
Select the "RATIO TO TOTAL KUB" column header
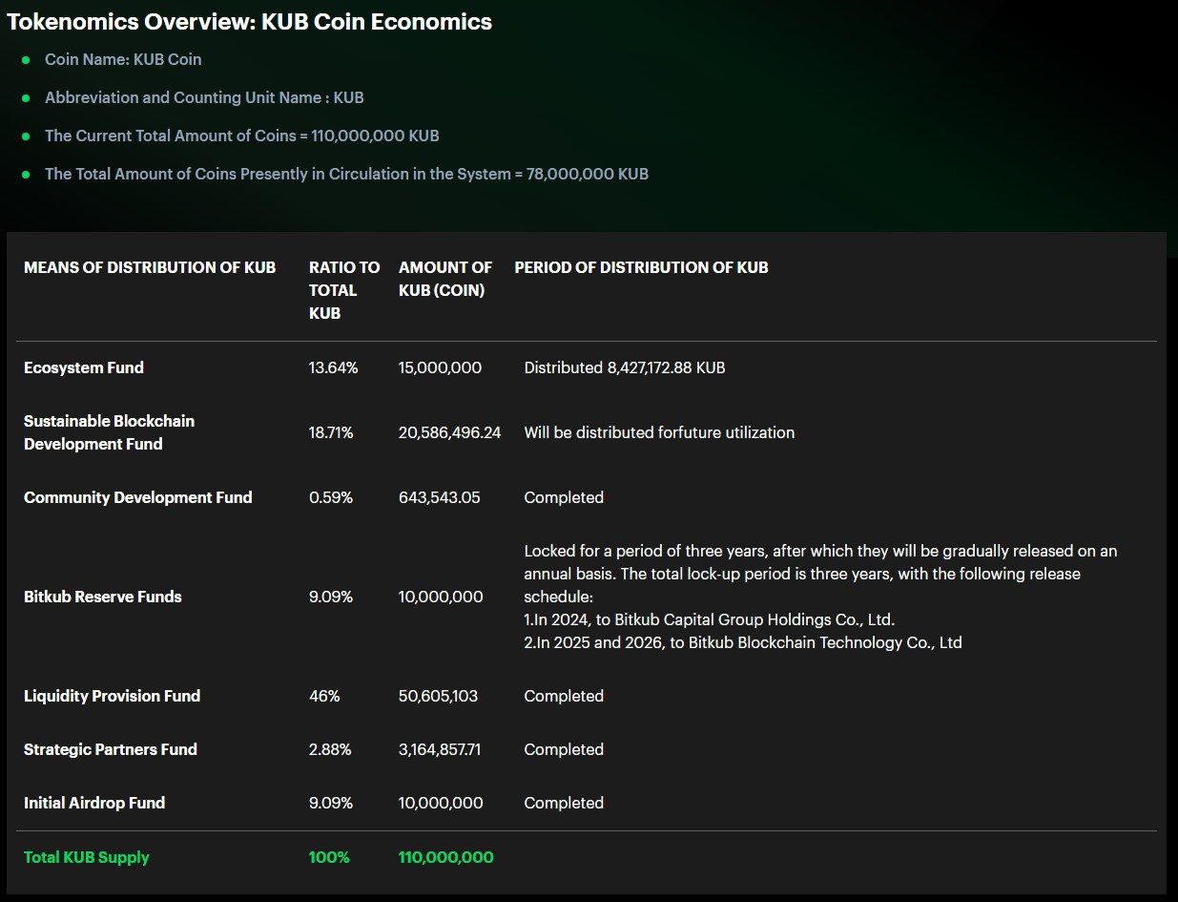click(x=344, y=290)
